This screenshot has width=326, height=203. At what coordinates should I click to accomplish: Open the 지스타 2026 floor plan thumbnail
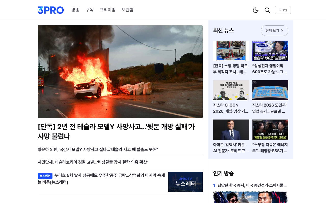tap(270, 90)
